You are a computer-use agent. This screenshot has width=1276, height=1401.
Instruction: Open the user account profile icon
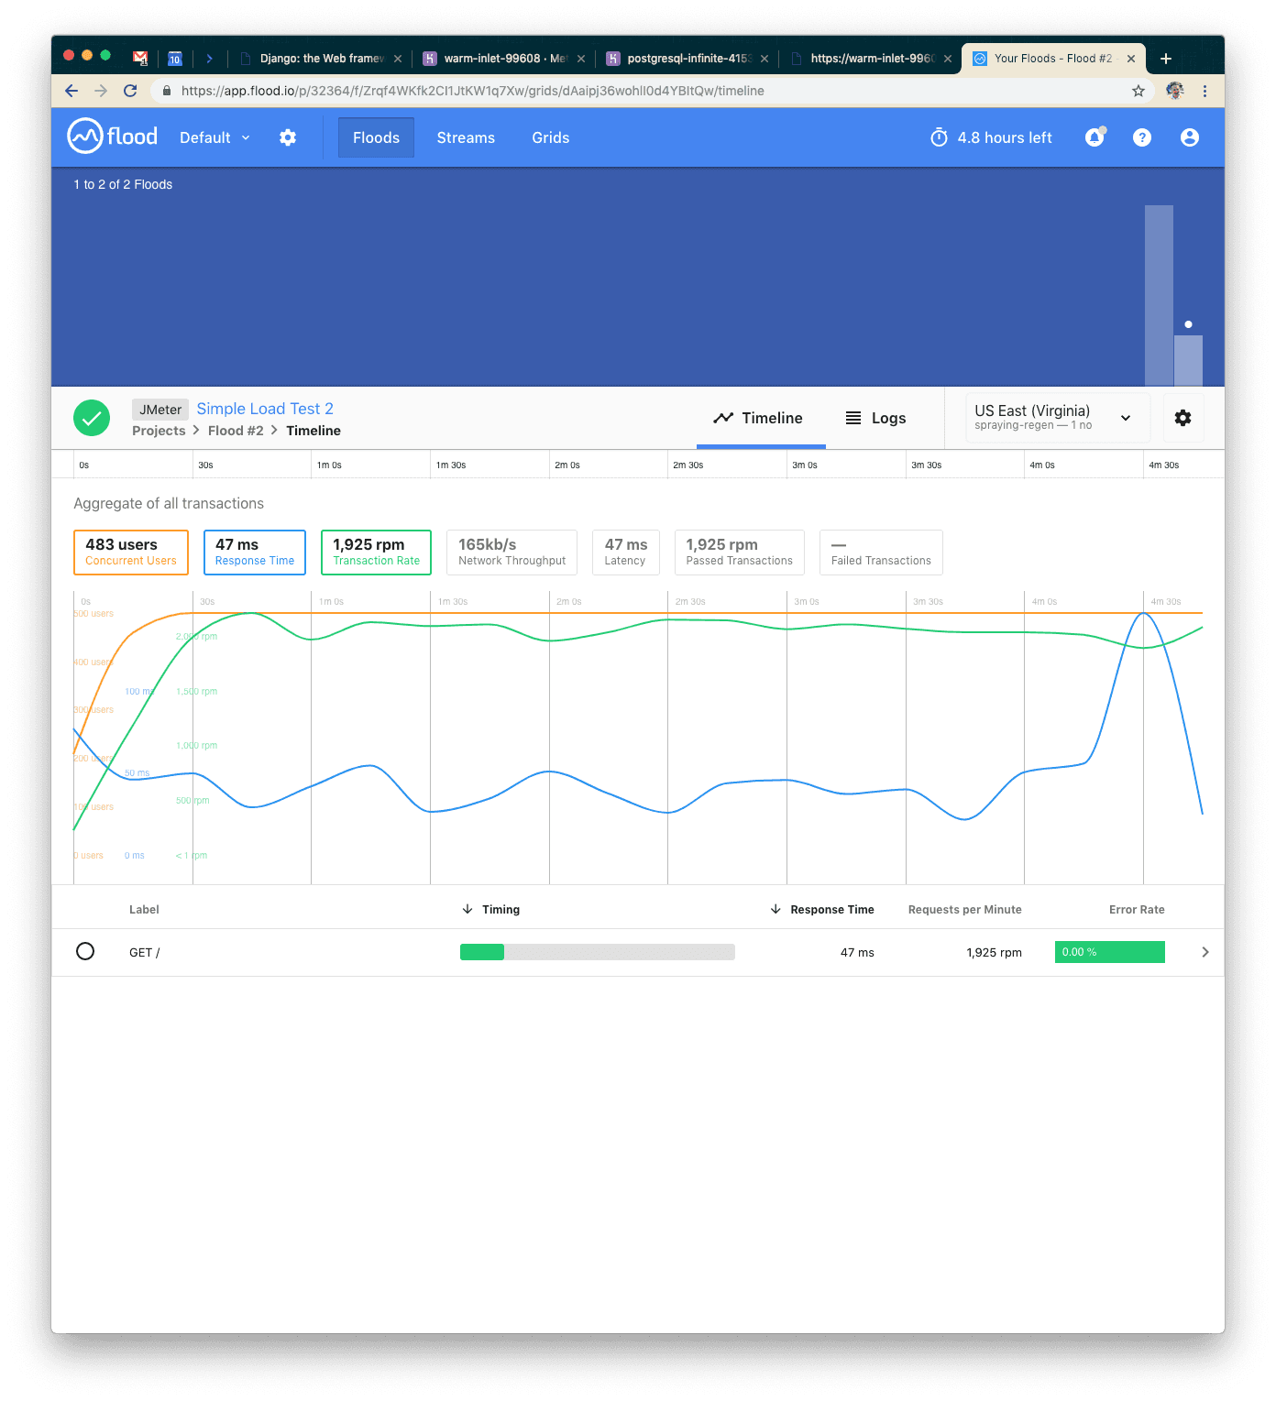coord(1189,137)
